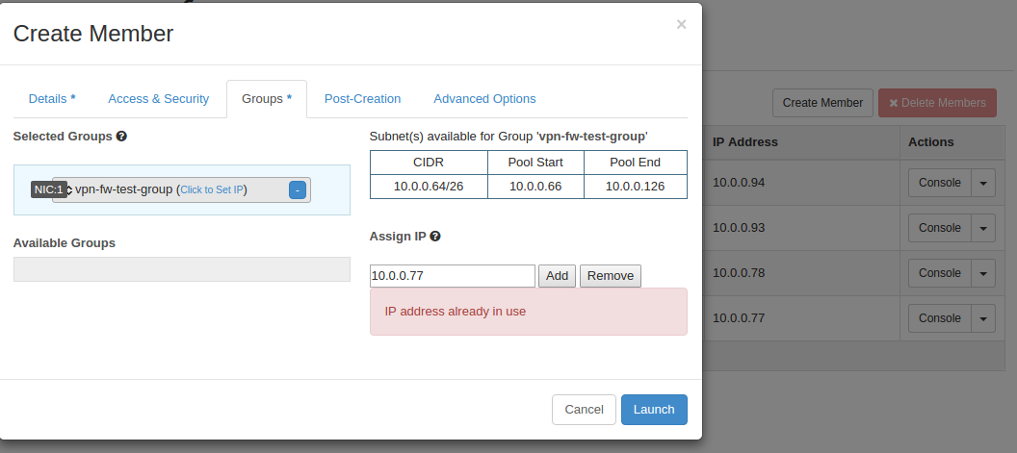
Task: Focus the Assign IP input field
Action: 452,275
